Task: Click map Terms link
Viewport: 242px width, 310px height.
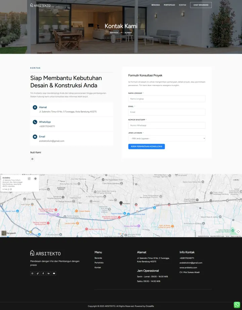Action: (x=228, y=236)
